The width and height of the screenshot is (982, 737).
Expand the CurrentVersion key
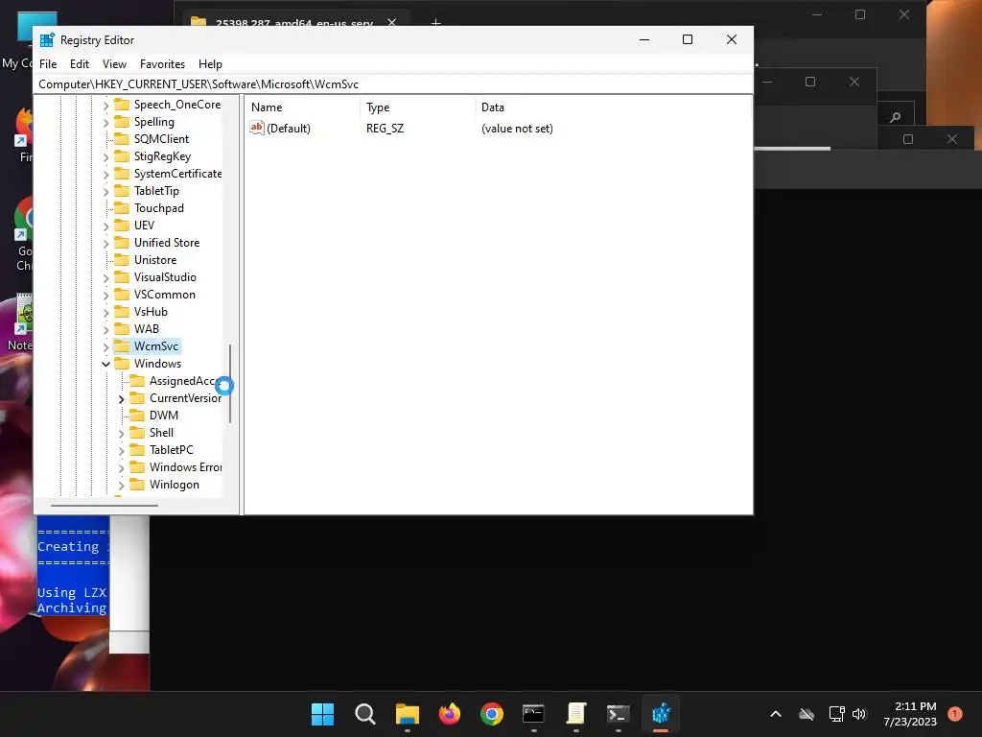[122, 398]
